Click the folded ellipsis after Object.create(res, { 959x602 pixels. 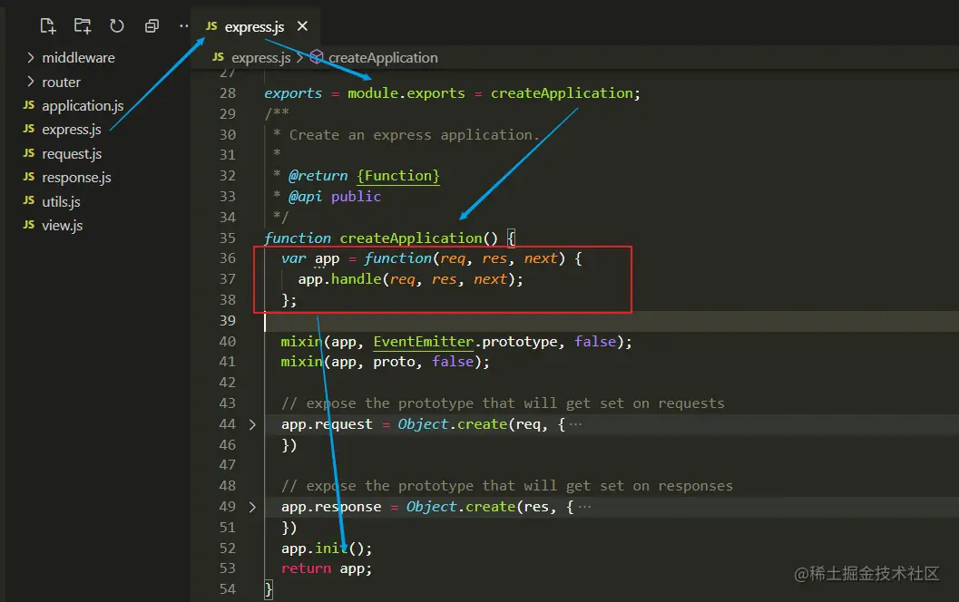pos(584,507)
